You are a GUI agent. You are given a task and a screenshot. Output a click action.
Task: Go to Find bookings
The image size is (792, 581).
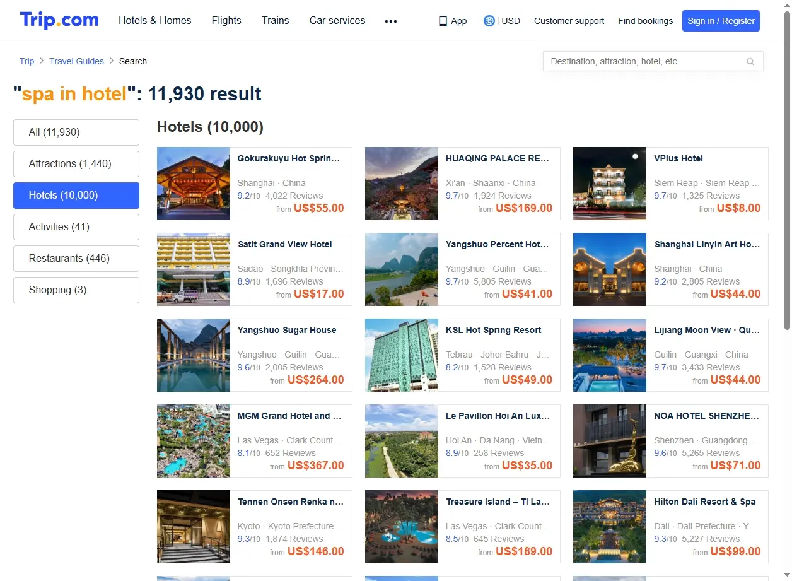pyautogui.click(x=646, y=21)
